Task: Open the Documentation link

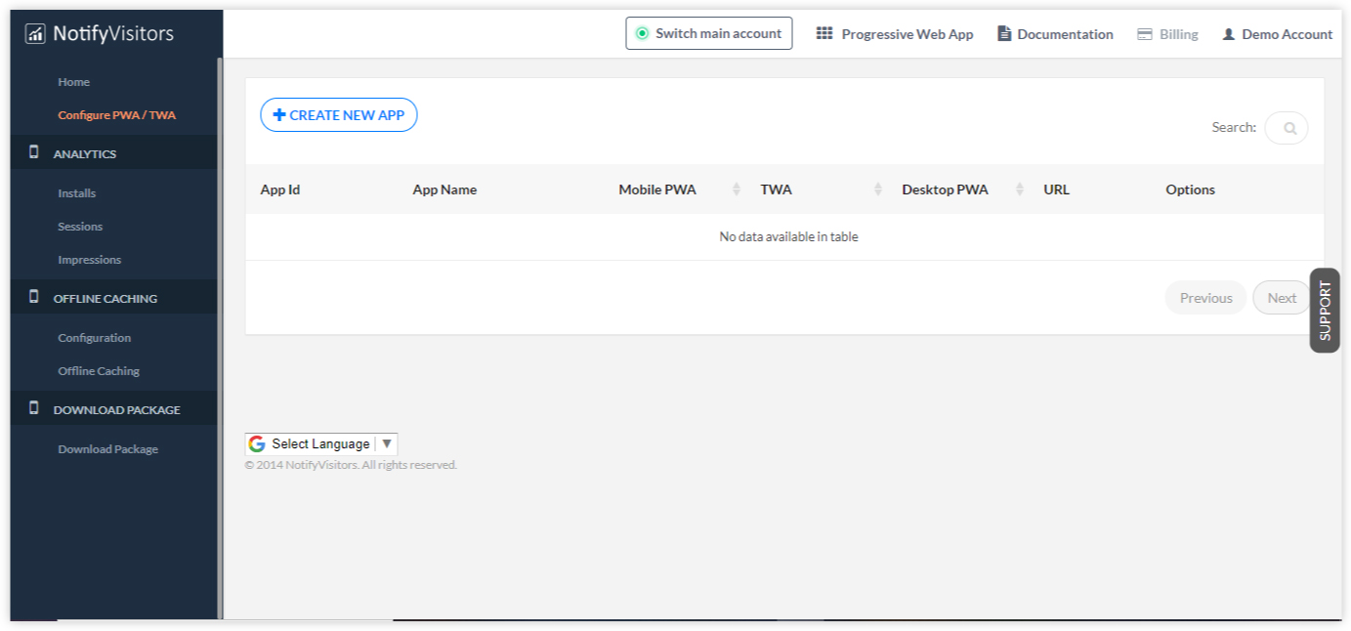Action: [1055, 34]
